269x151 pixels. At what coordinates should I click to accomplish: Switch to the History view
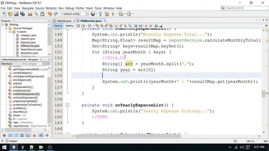(x=69, y=26)
